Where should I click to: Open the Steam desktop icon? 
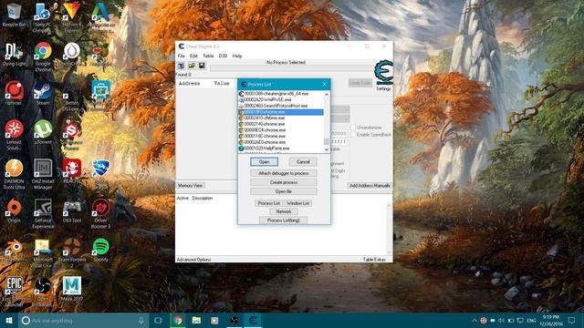[43, 93]
